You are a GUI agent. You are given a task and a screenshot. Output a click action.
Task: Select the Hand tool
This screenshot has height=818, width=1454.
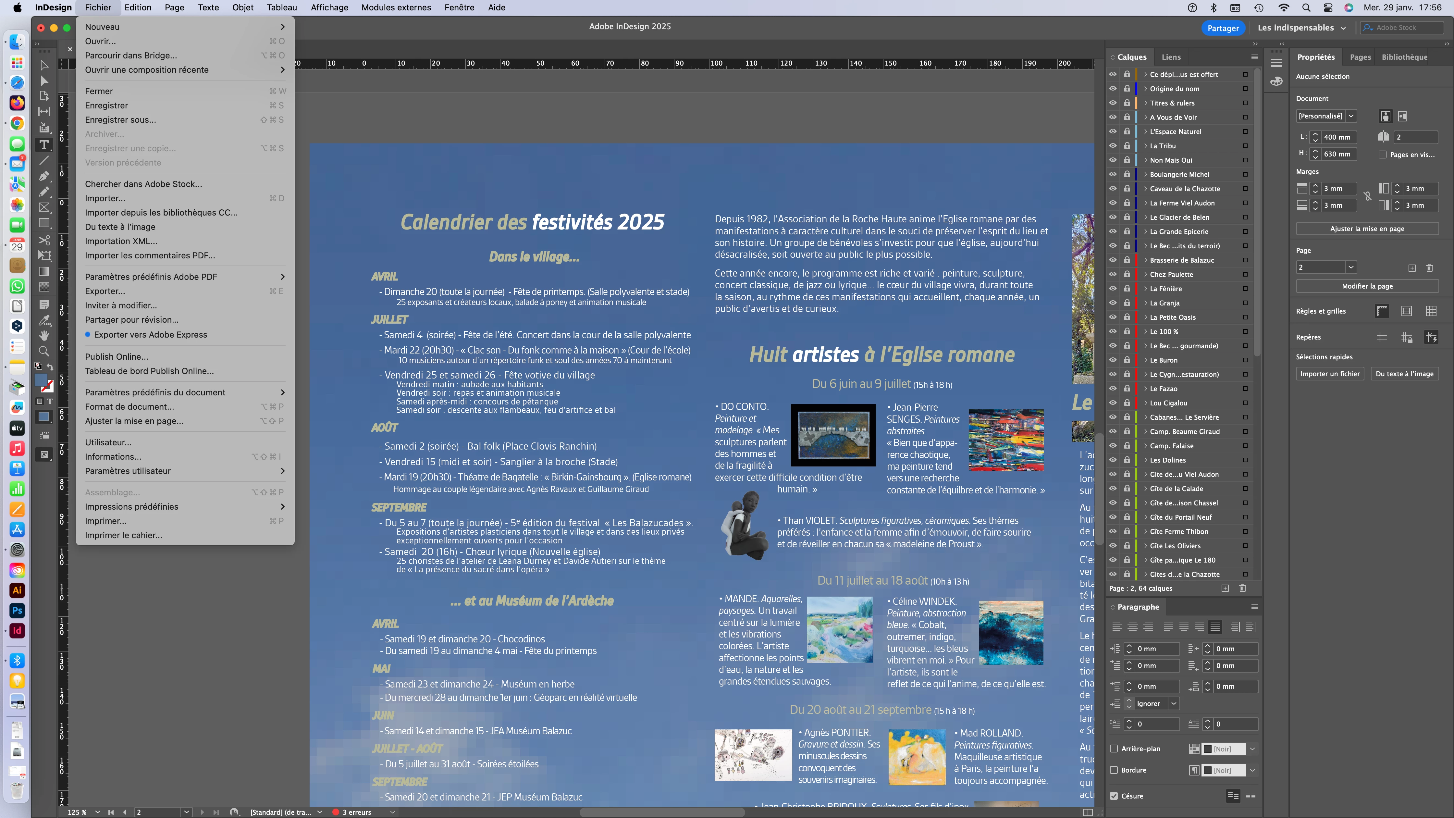tap(44, 335)
